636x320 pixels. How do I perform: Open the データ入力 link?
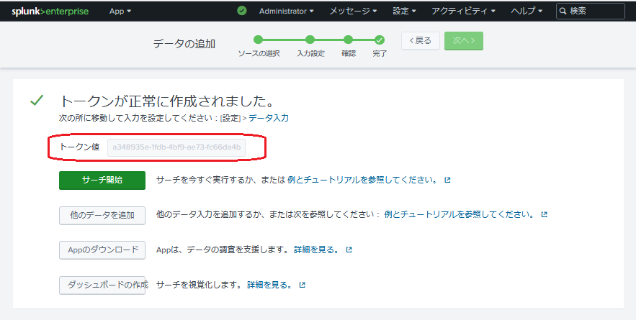269,118
